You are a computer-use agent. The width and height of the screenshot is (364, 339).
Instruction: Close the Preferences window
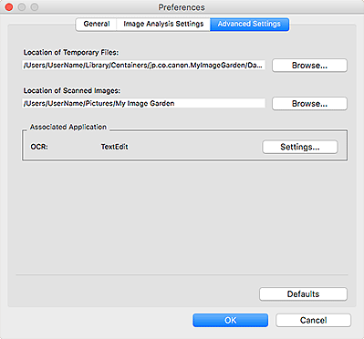[9, 6]
